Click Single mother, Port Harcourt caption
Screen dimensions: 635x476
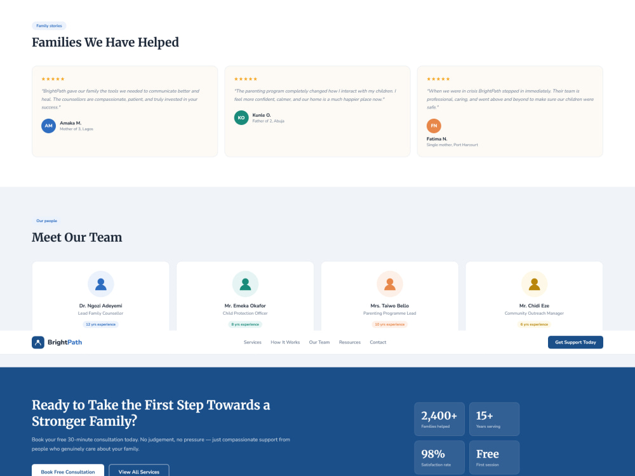point(452,145)
